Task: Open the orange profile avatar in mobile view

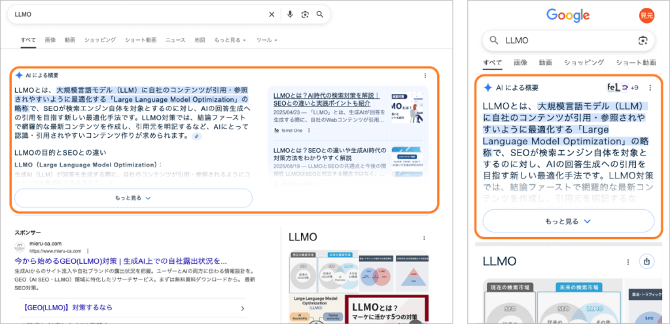Action: pyautogui.click(x=646, y=15)
